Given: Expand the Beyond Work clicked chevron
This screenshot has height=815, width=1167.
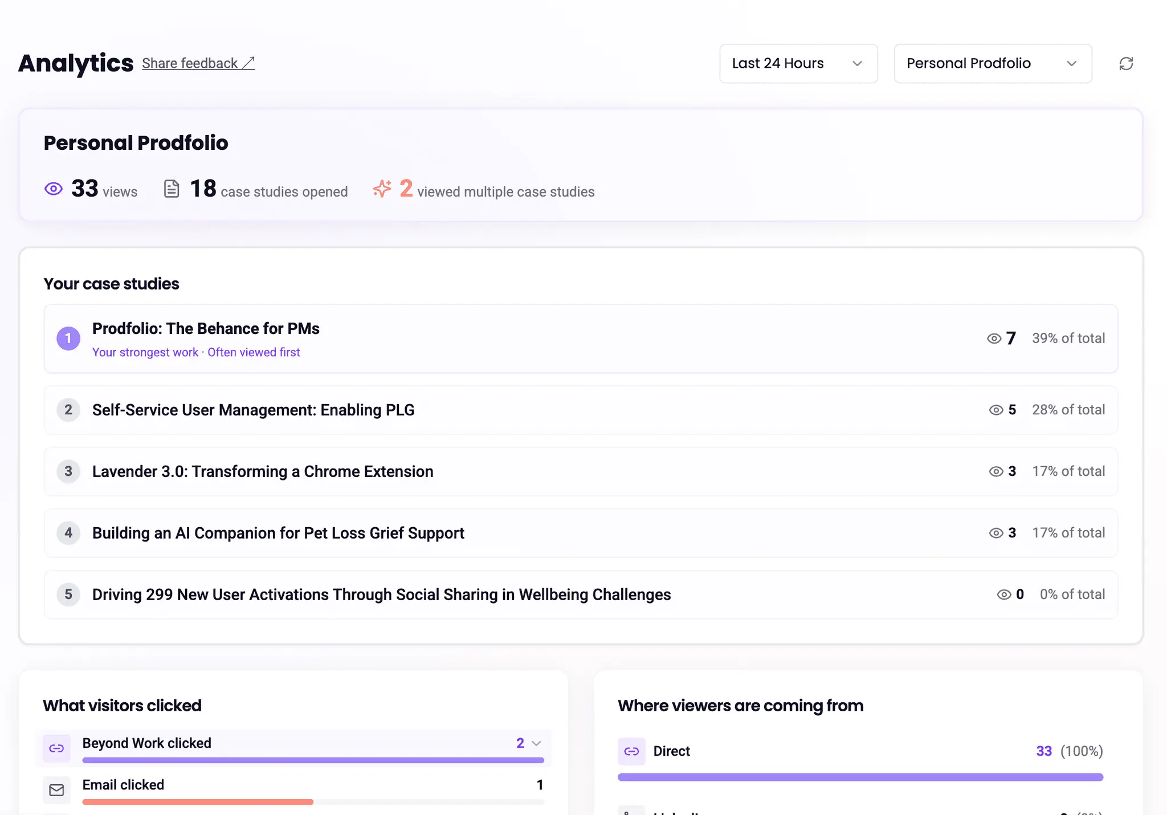Looking at the screenshot, I should [x=536, y=743].
